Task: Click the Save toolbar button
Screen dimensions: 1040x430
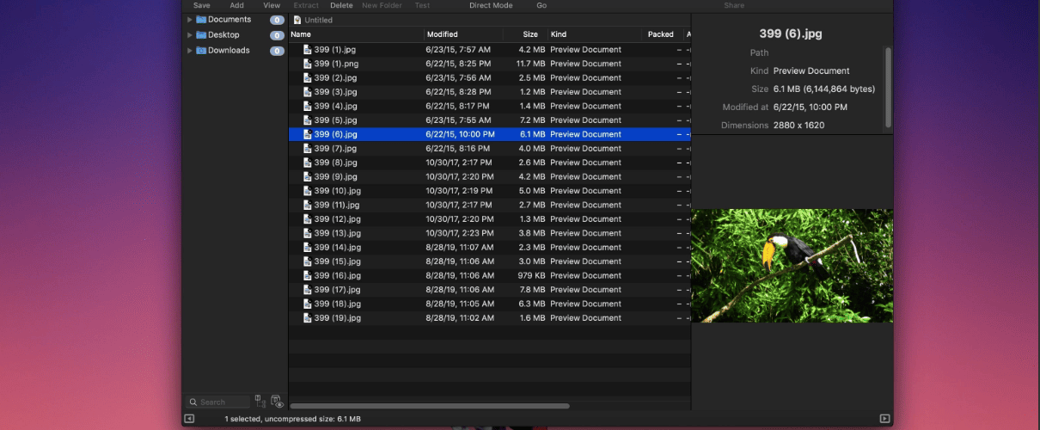Action: click(202, 5)
